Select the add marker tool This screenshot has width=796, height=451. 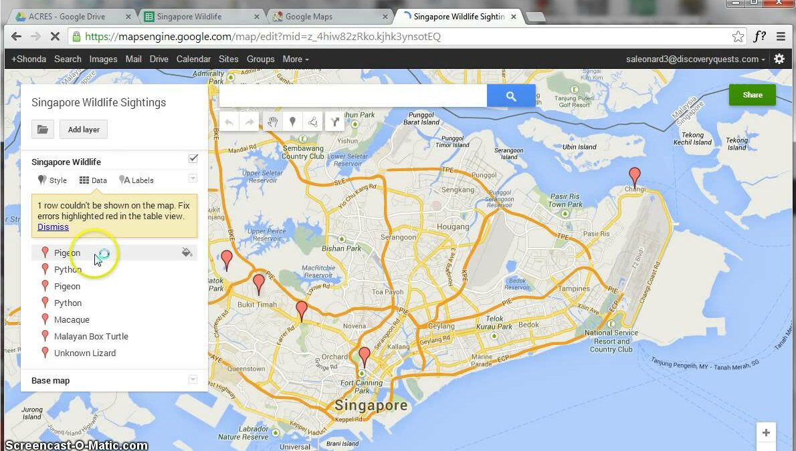(x=292, y=122)
